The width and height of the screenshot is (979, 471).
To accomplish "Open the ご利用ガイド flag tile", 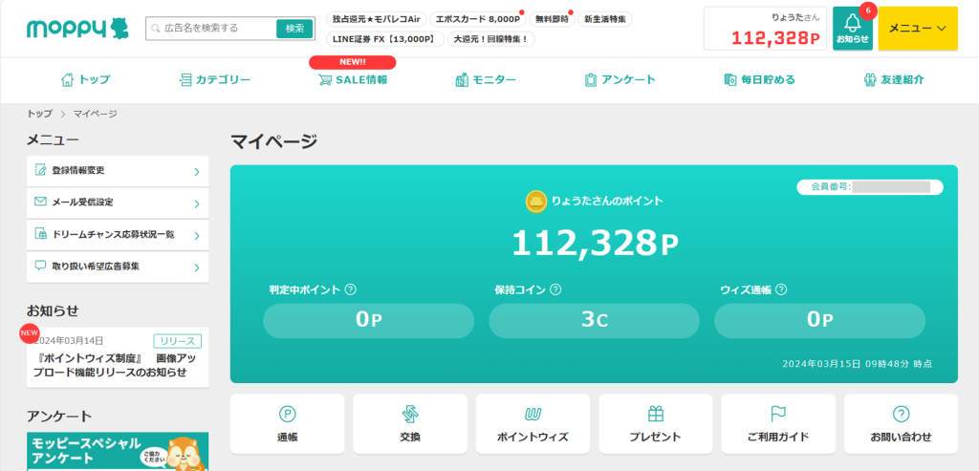I will pos(777,424).
